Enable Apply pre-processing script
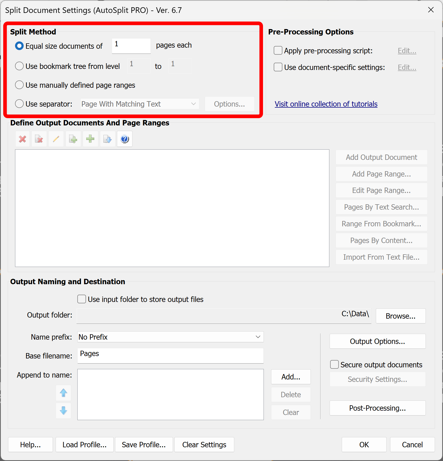Image resolution: width=443 pixels, height=461 pixels. coord(278,50)
